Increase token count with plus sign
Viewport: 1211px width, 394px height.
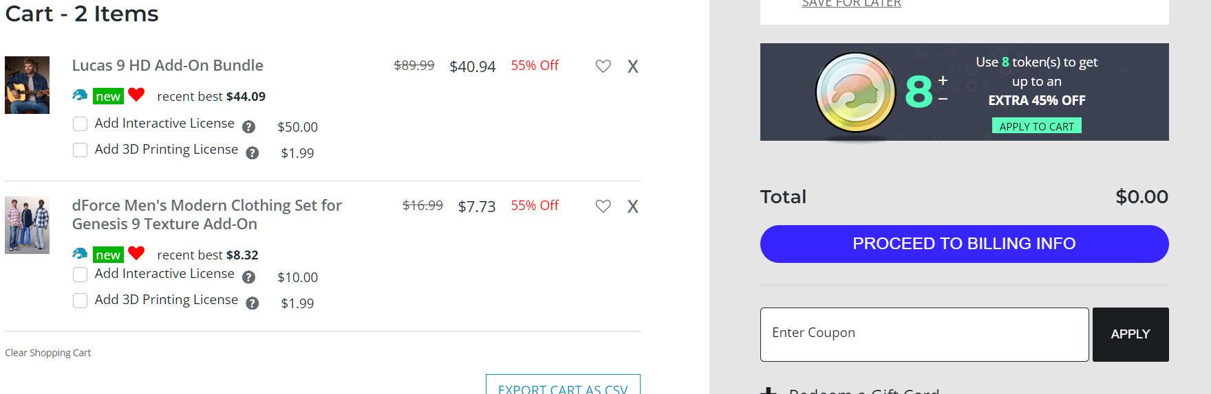click(x=943, y=80)
